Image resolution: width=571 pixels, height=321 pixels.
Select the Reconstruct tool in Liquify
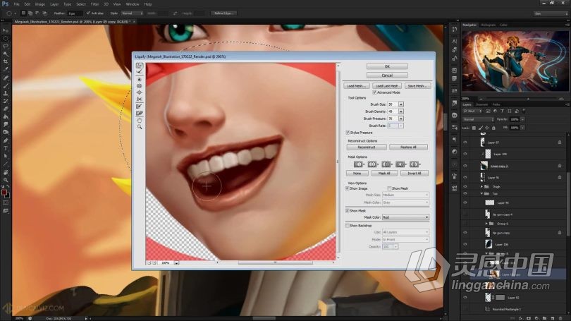coord(140,72)
